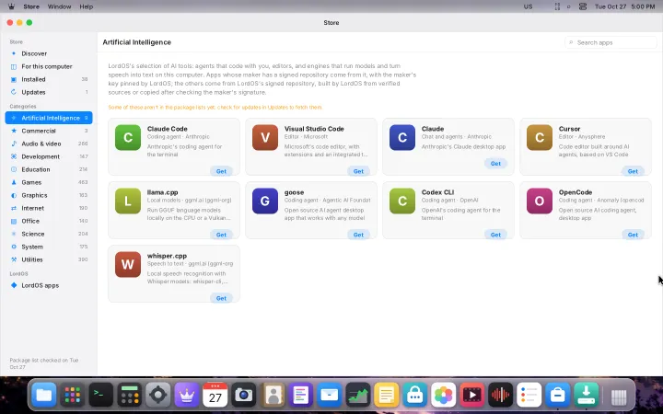Get the Claude Code app
This screenshot has width=663, height=414.
click(x=221, y=171)
